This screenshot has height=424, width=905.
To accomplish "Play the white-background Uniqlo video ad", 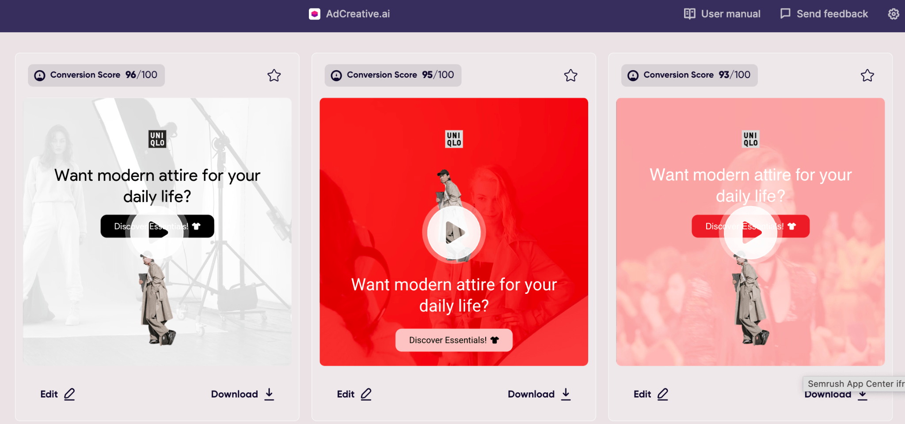I will coord(157,232).
